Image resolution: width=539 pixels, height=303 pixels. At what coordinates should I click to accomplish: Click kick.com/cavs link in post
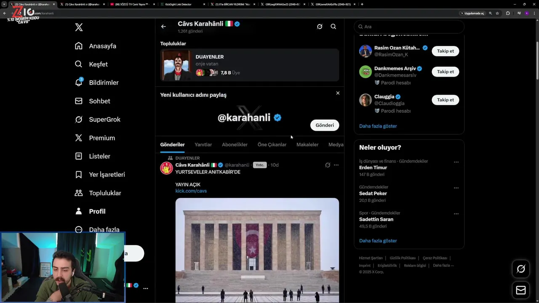point(191,191)
